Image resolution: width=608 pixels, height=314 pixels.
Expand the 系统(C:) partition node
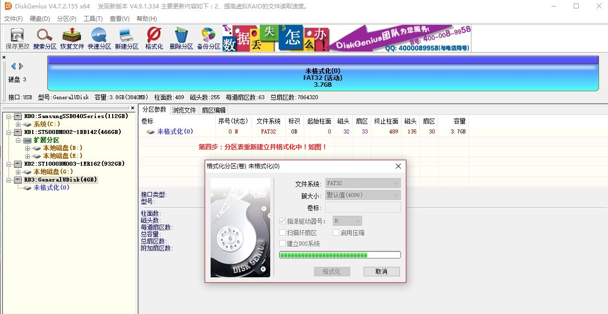point(18,124)
